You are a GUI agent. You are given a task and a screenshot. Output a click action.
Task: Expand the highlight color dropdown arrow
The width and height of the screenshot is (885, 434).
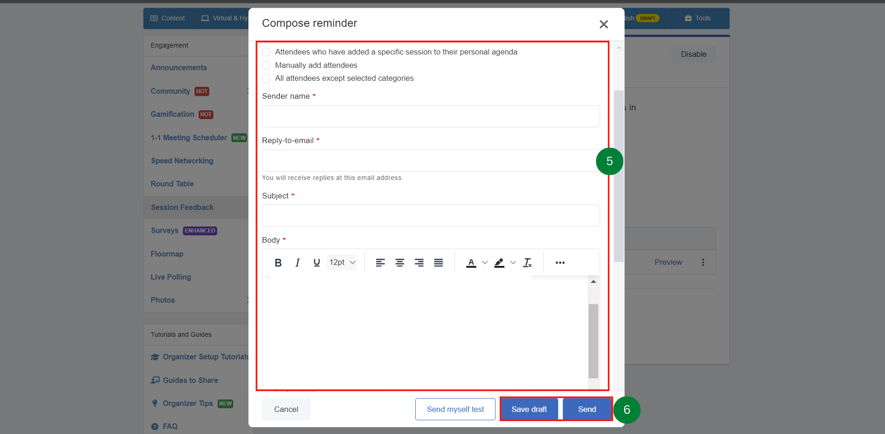point(513,262)
